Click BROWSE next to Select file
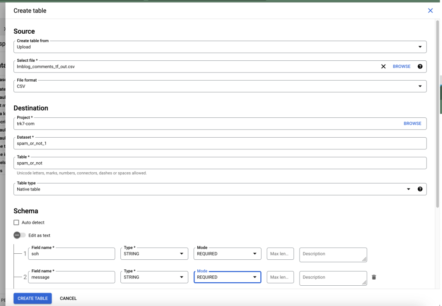442x306 pixels. coord(401,66)
